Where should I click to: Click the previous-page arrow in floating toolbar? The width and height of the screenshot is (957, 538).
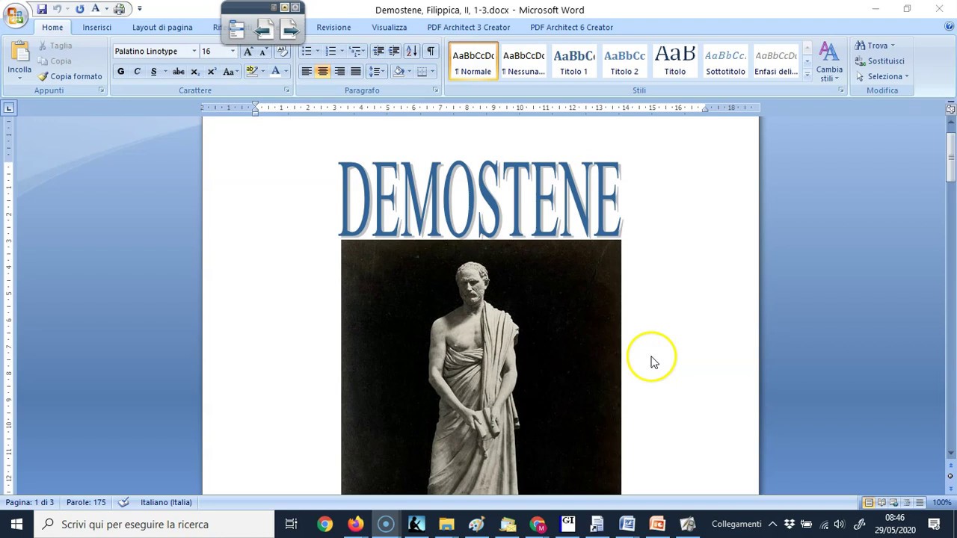263,30
